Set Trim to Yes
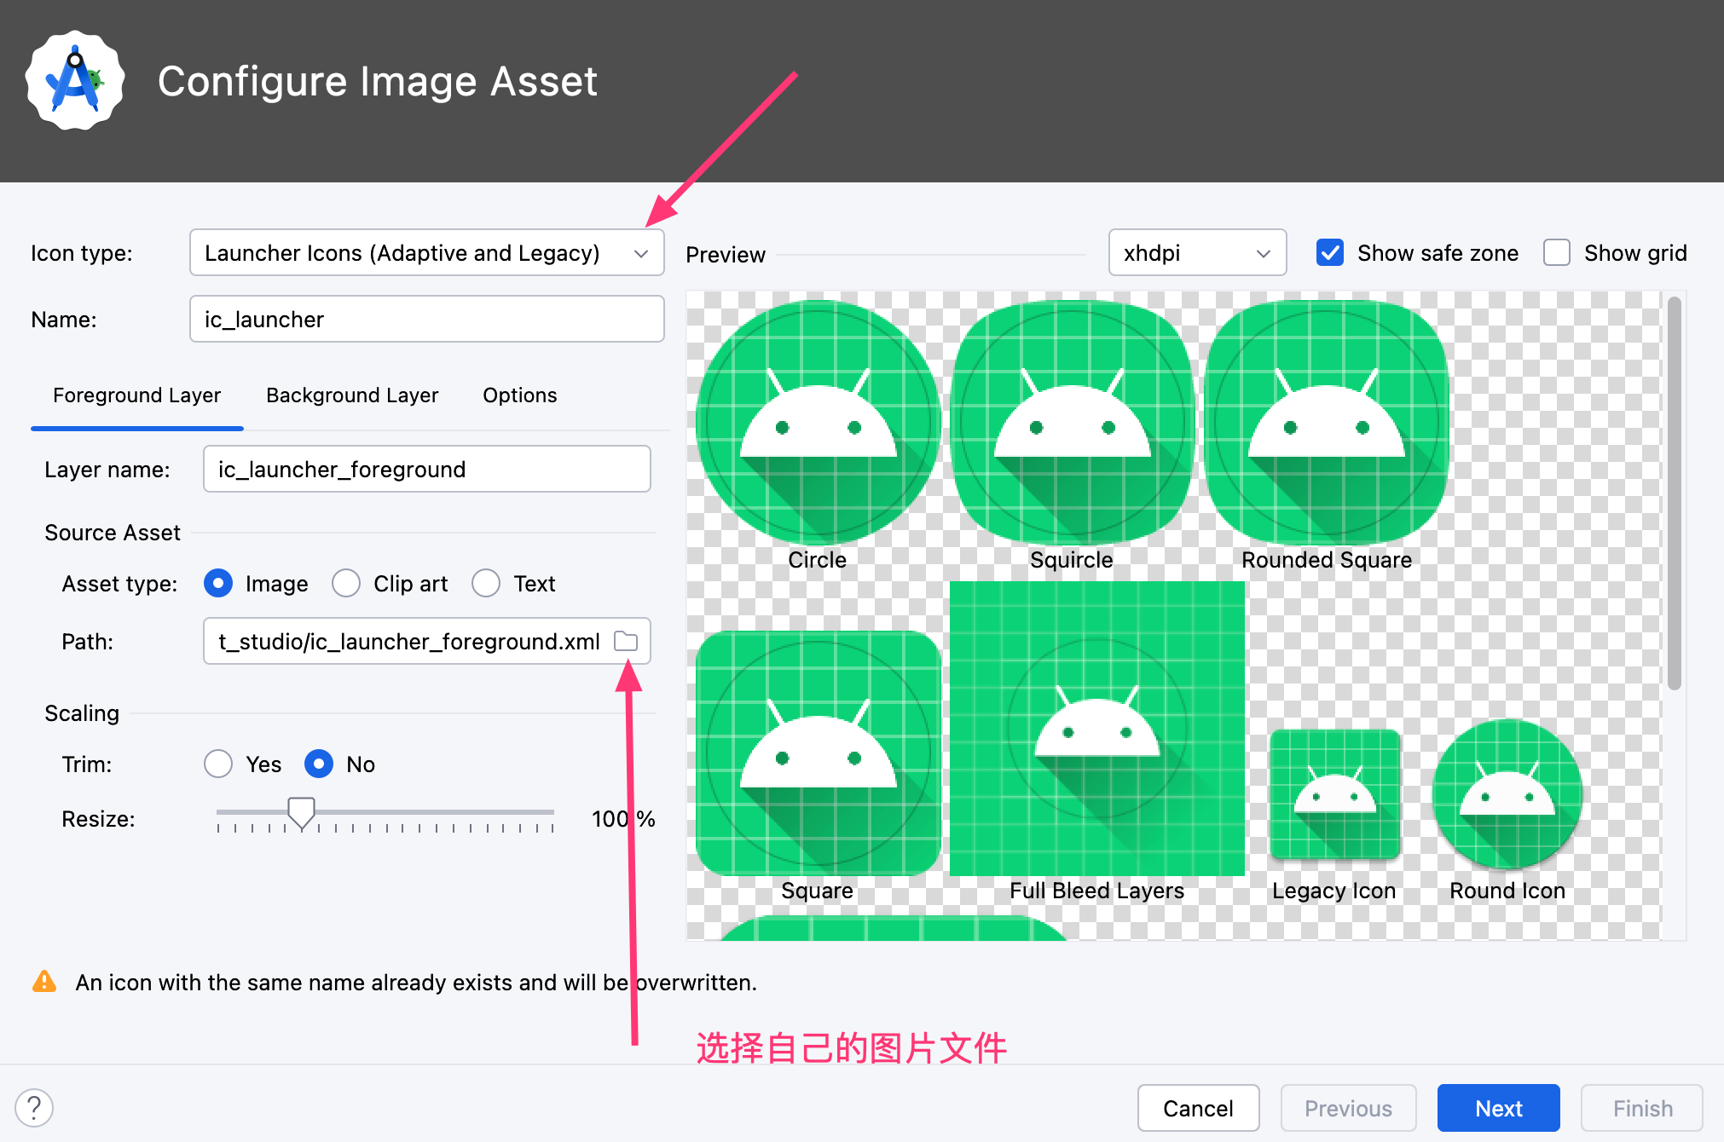The width and height of the screenshot is (1724, 1142). coord(218,764)
